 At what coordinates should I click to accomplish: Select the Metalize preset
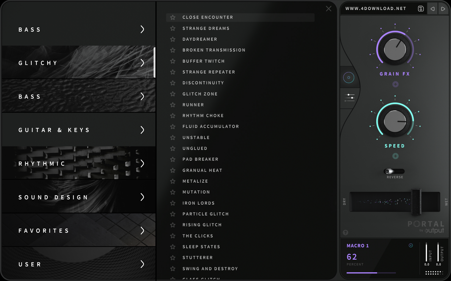click(x=195, y=181)
